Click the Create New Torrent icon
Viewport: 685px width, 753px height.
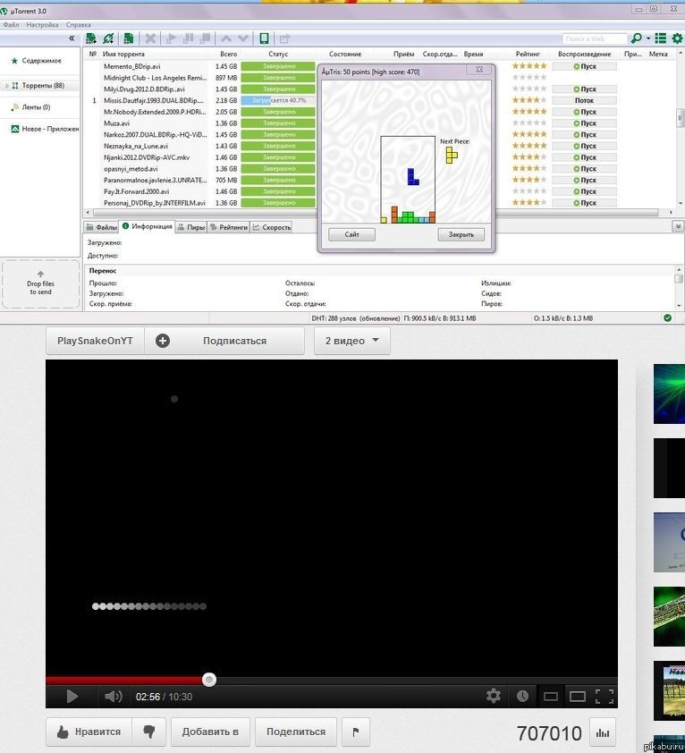pos(130,38)
